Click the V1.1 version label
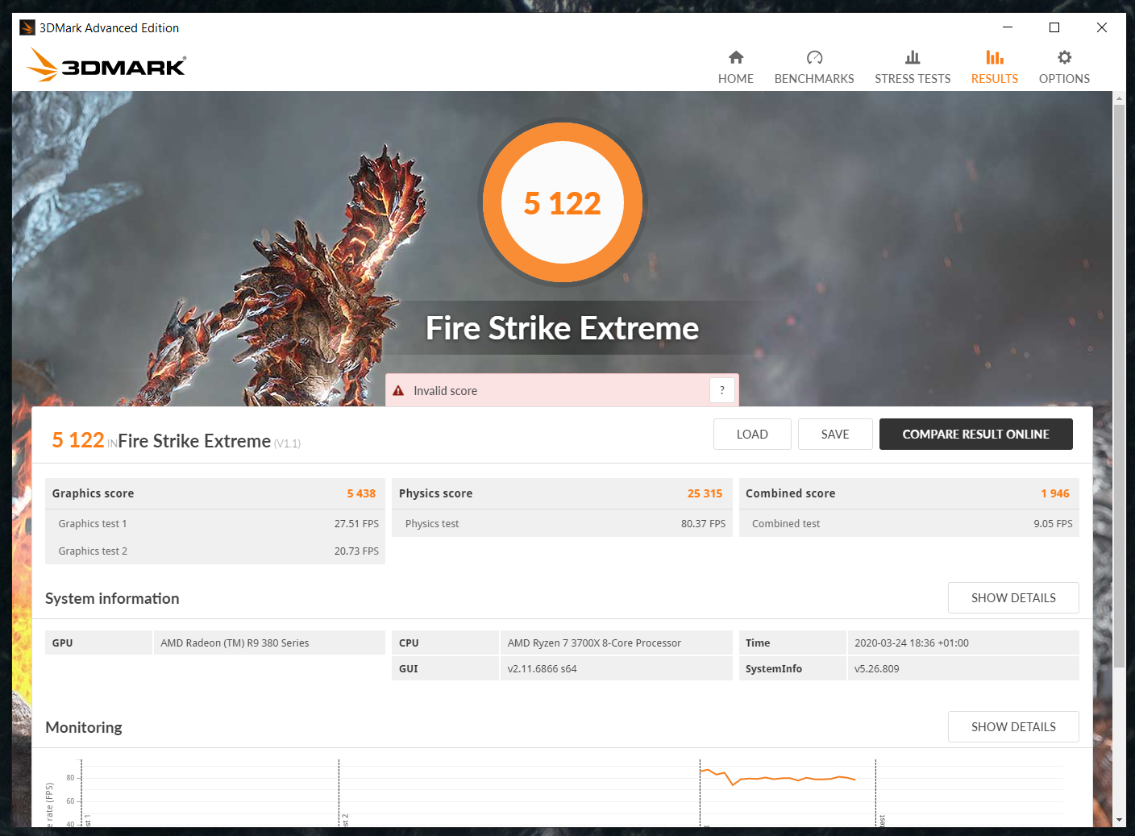This screenshot has height=836, width=1135. (x=287, y=443)
